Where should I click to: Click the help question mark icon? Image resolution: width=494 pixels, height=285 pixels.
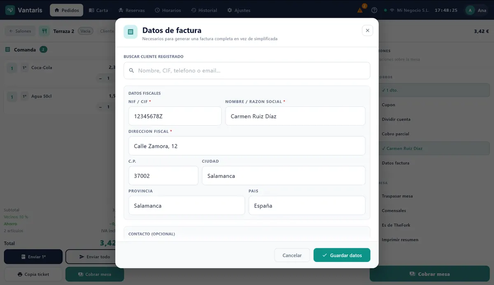point(374,10)
